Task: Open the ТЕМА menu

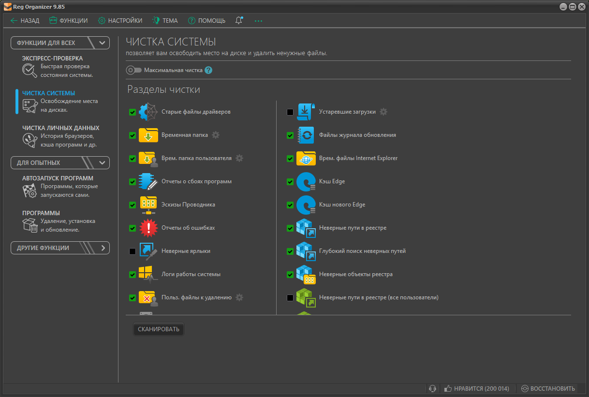Action: [x=165, y=21]
